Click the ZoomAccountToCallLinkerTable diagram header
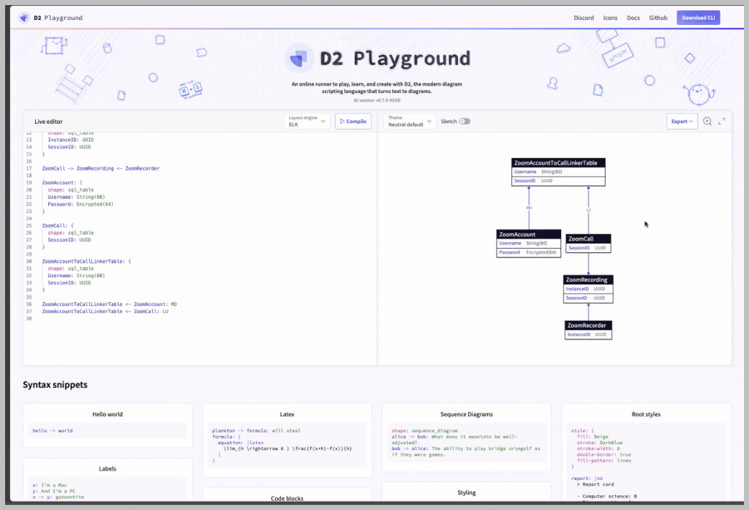This screenshot has height=510, width=749. click(558, 163)
